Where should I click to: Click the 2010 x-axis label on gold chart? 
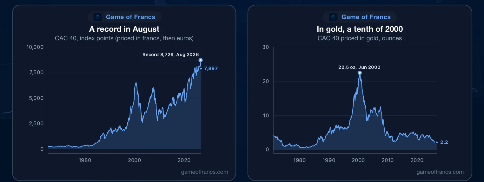[x=388, y=160]
